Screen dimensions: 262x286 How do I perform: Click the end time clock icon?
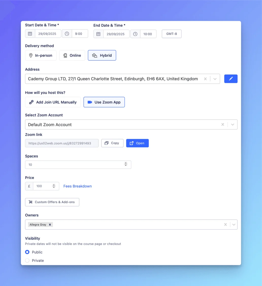[135, 34]
